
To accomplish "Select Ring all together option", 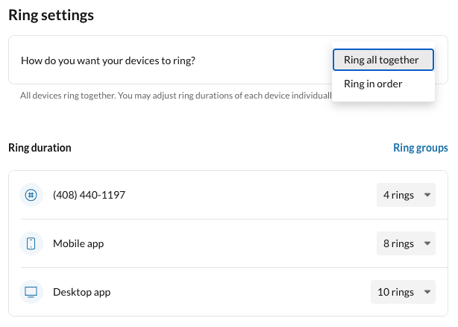I will [x=382, y=60].
